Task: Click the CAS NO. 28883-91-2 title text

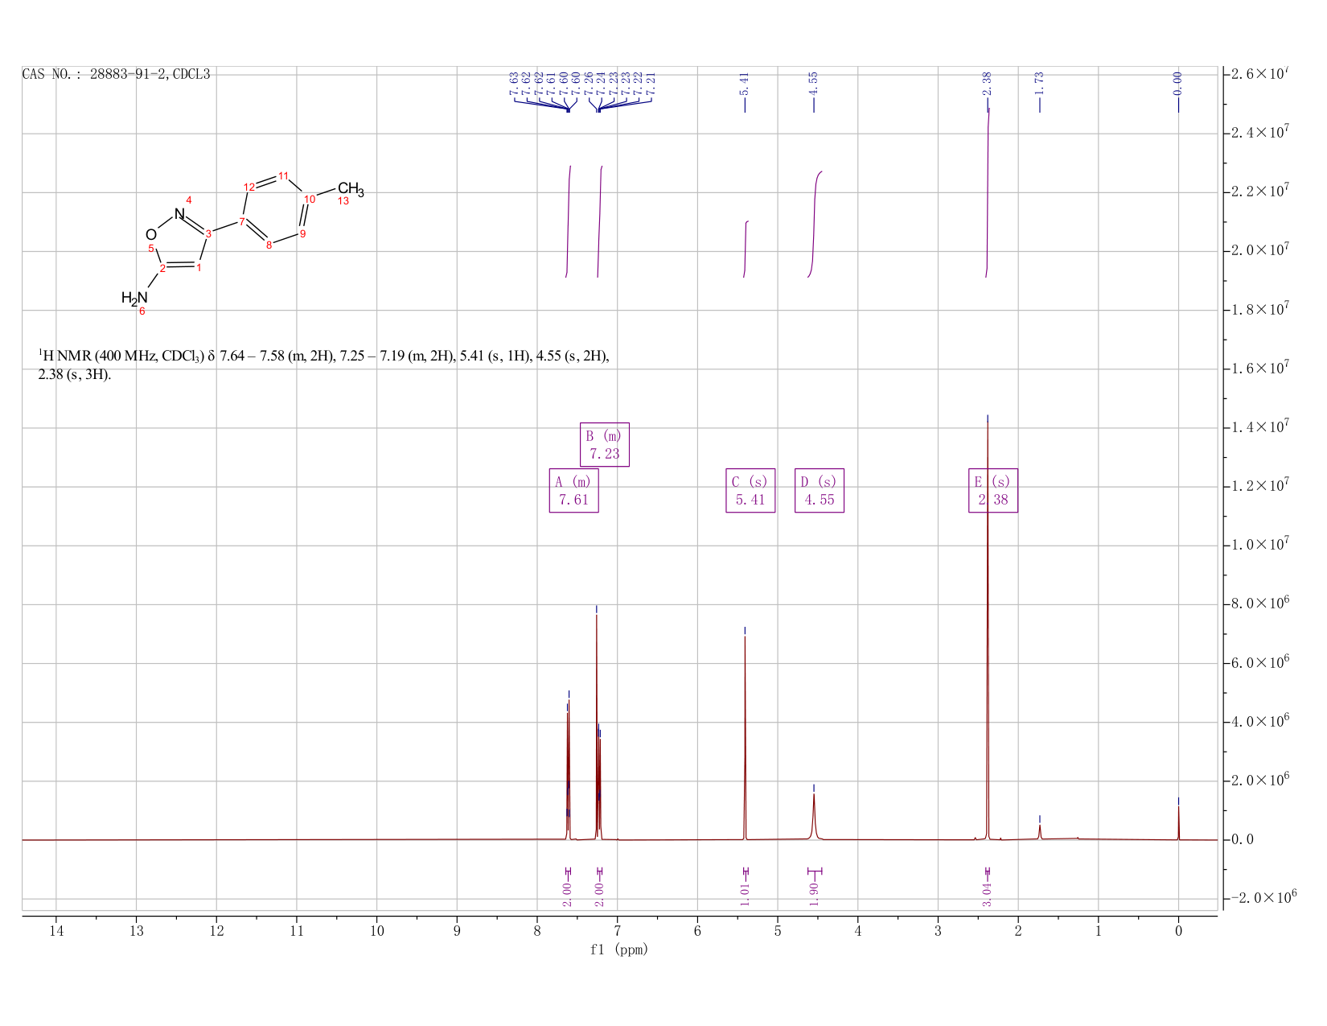Action: pyautogui.click(x=116, y=74)
